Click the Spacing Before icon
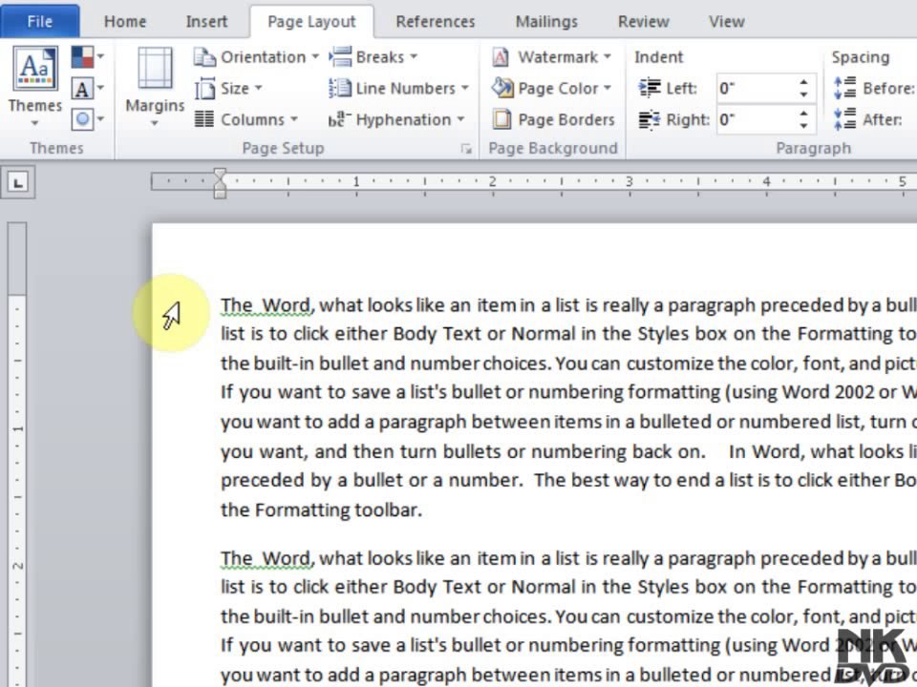 click(844, 88)
